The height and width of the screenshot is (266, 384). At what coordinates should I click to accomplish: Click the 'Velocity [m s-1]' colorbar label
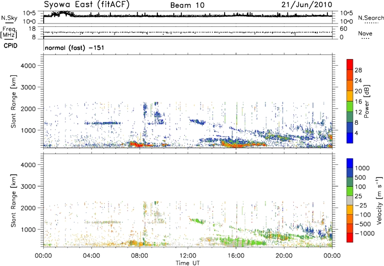(x=379, y=200)
